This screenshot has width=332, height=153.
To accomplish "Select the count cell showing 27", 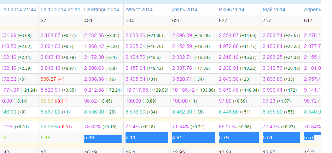I will point(60,20).
